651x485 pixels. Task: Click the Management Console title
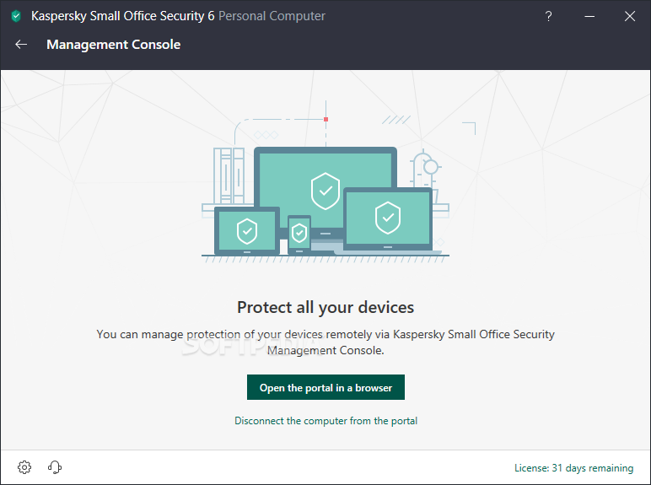tap(113, 45)
